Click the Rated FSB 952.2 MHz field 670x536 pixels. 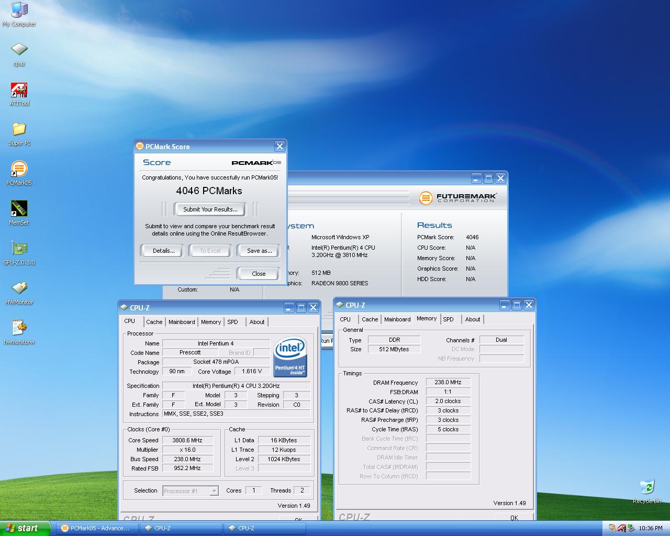[187, 468]
